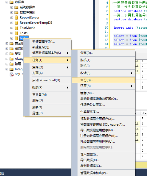This screenshot has height=176, width=147.
Task: Collapse the 数据库 tree node
Action: pyautogui.click(x=7, y=2)
